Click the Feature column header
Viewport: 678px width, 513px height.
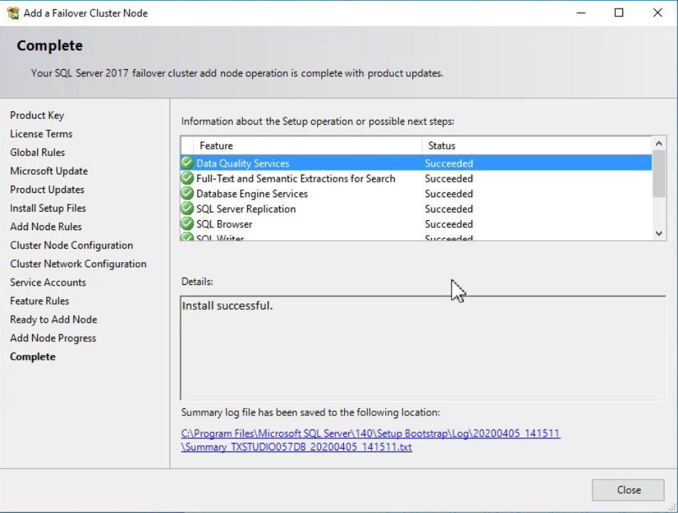click(308, 146)
